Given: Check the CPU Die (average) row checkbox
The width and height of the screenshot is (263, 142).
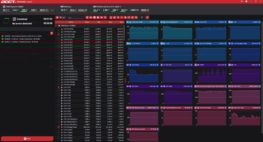Looking at the screenshot, I should click(x=58, y=32).
